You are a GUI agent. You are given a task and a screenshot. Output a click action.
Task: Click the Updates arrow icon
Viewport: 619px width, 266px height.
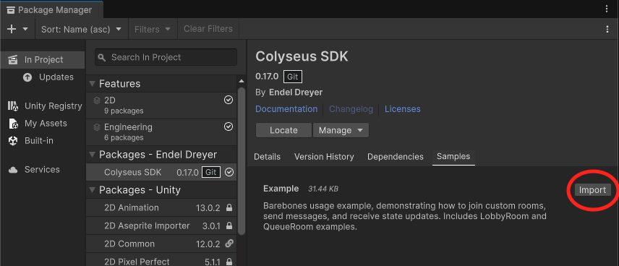[27, 77]
